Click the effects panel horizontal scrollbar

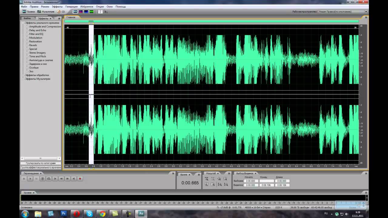tap(41, 158)
